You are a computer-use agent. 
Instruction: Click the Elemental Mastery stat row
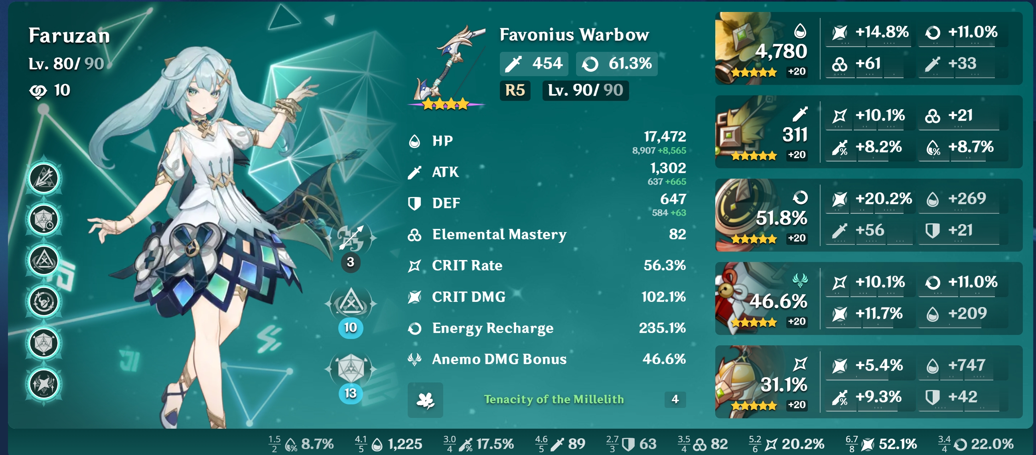tap(547, 234)
